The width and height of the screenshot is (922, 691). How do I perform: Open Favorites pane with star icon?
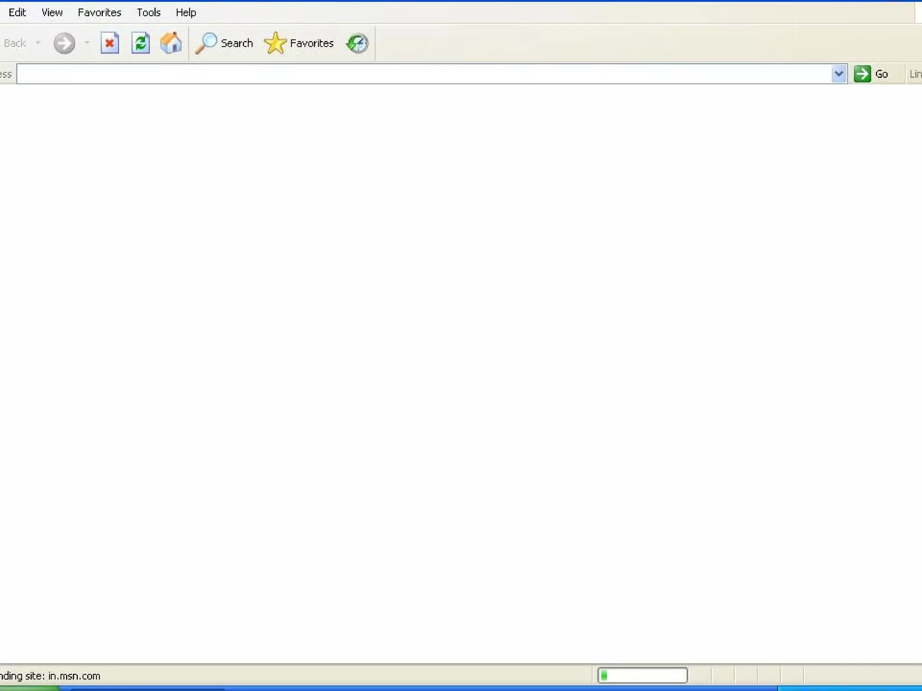299,43
